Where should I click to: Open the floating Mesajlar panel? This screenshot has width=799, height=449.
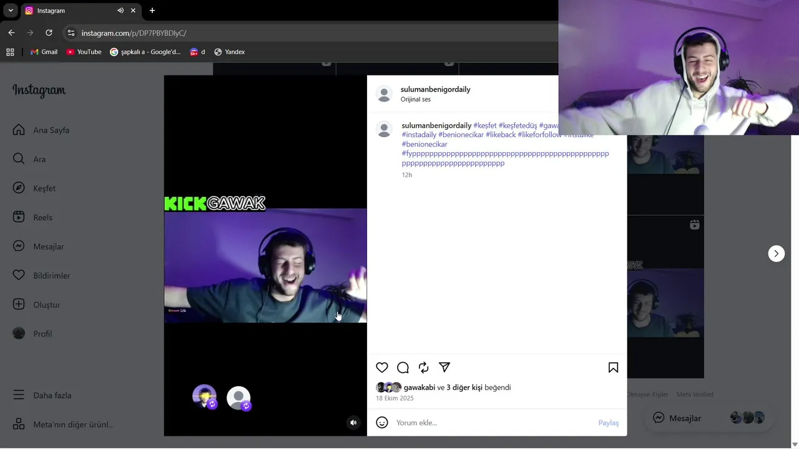pos(708,418)
